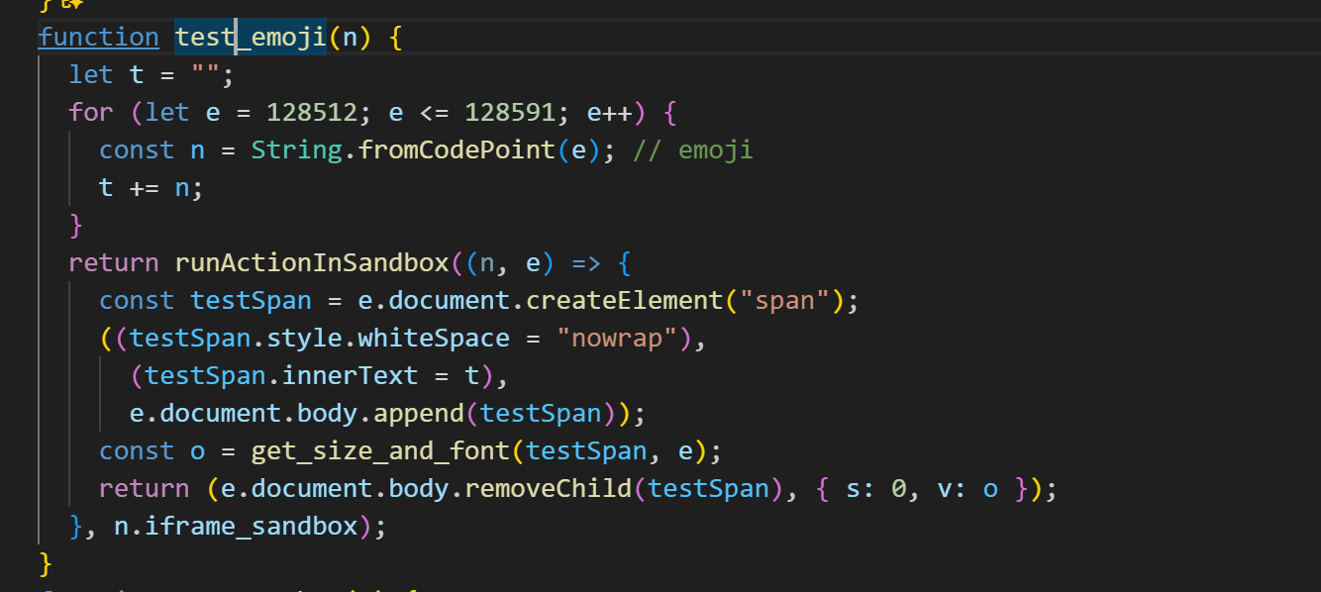
Task: Place cursor on the number 128591
Action: coord(509,113)
